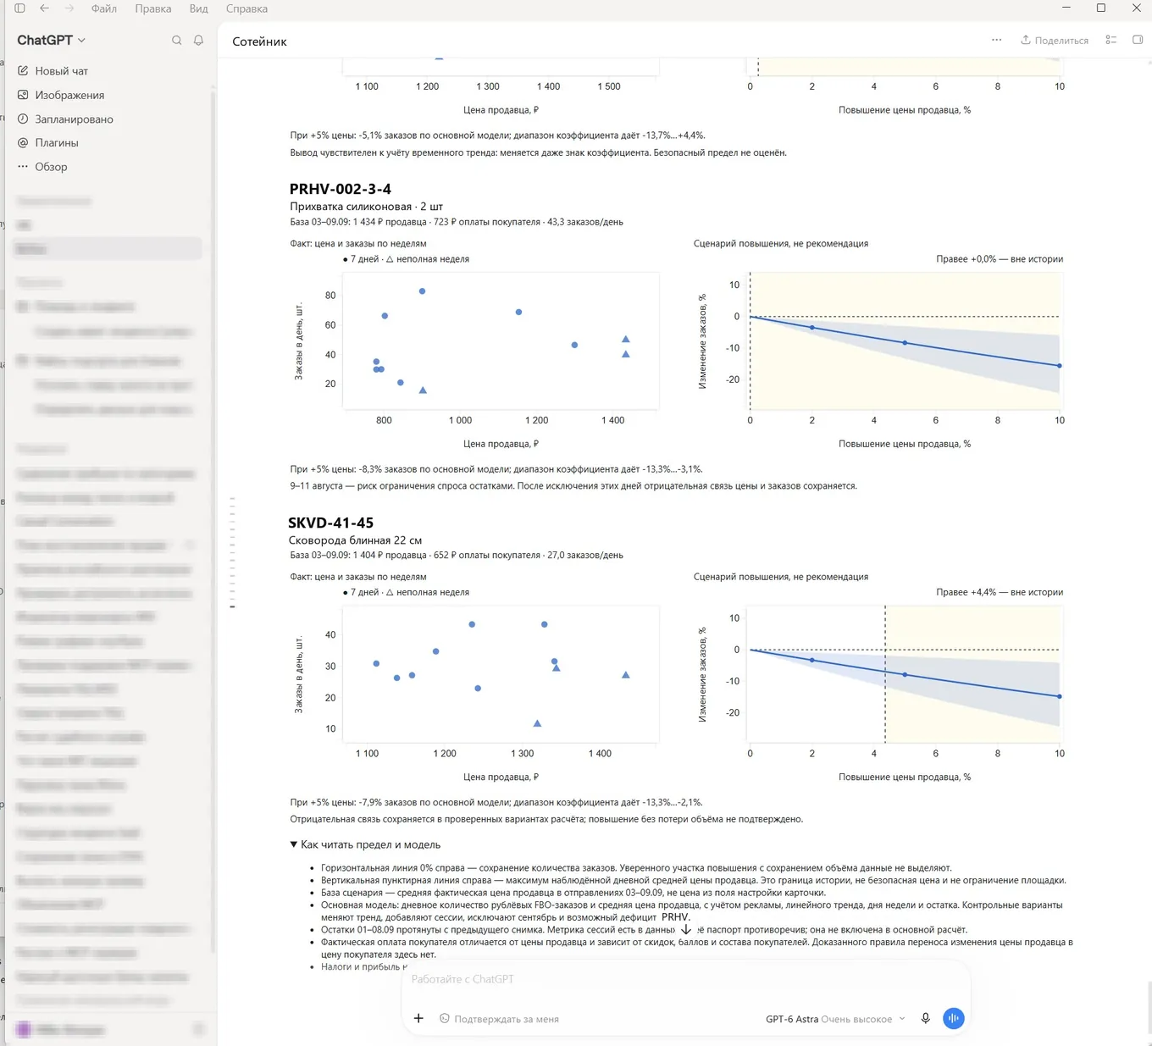The image size is (1152, 1046).
Task: Toggle Подтверждать за меня
Action: 499,1019
